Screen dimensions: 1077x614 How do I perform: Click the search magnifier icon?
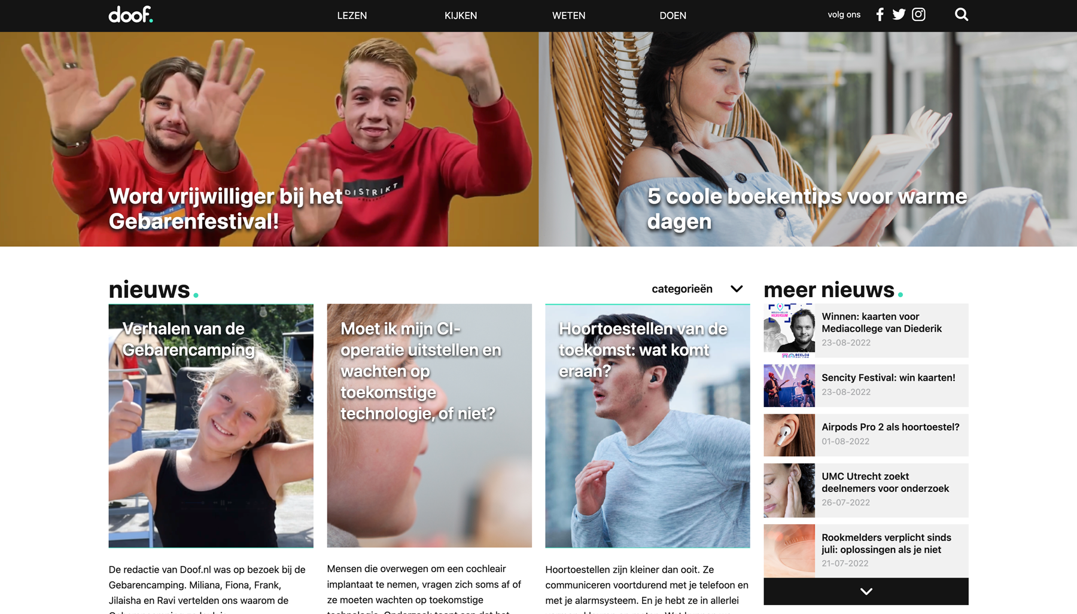pos(962,15)
